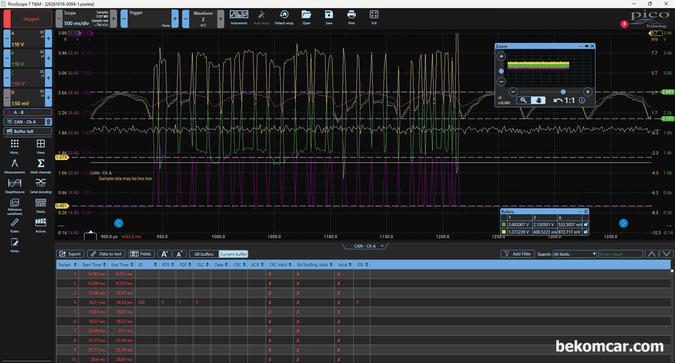Select the Current buffer option

234,254
